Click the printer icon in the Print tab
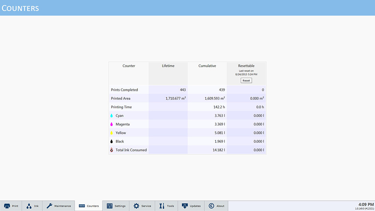This screenshot has height=211, width=375. 7,206
